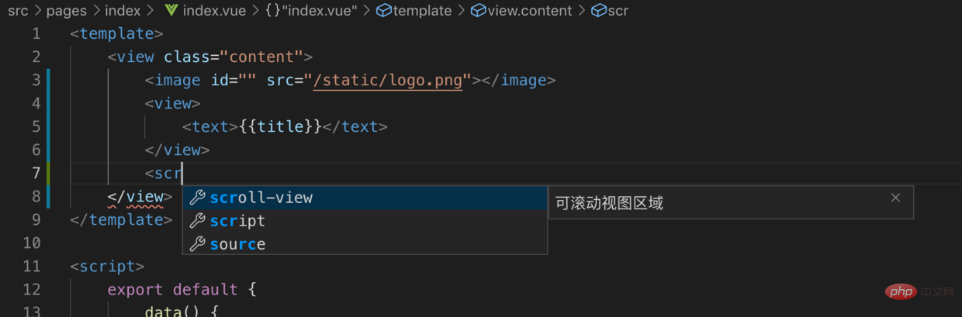The height and width of the screenshot is (317, 962).
Task: Open the pages breadcrumb dropdown
Action: (67, 11)
